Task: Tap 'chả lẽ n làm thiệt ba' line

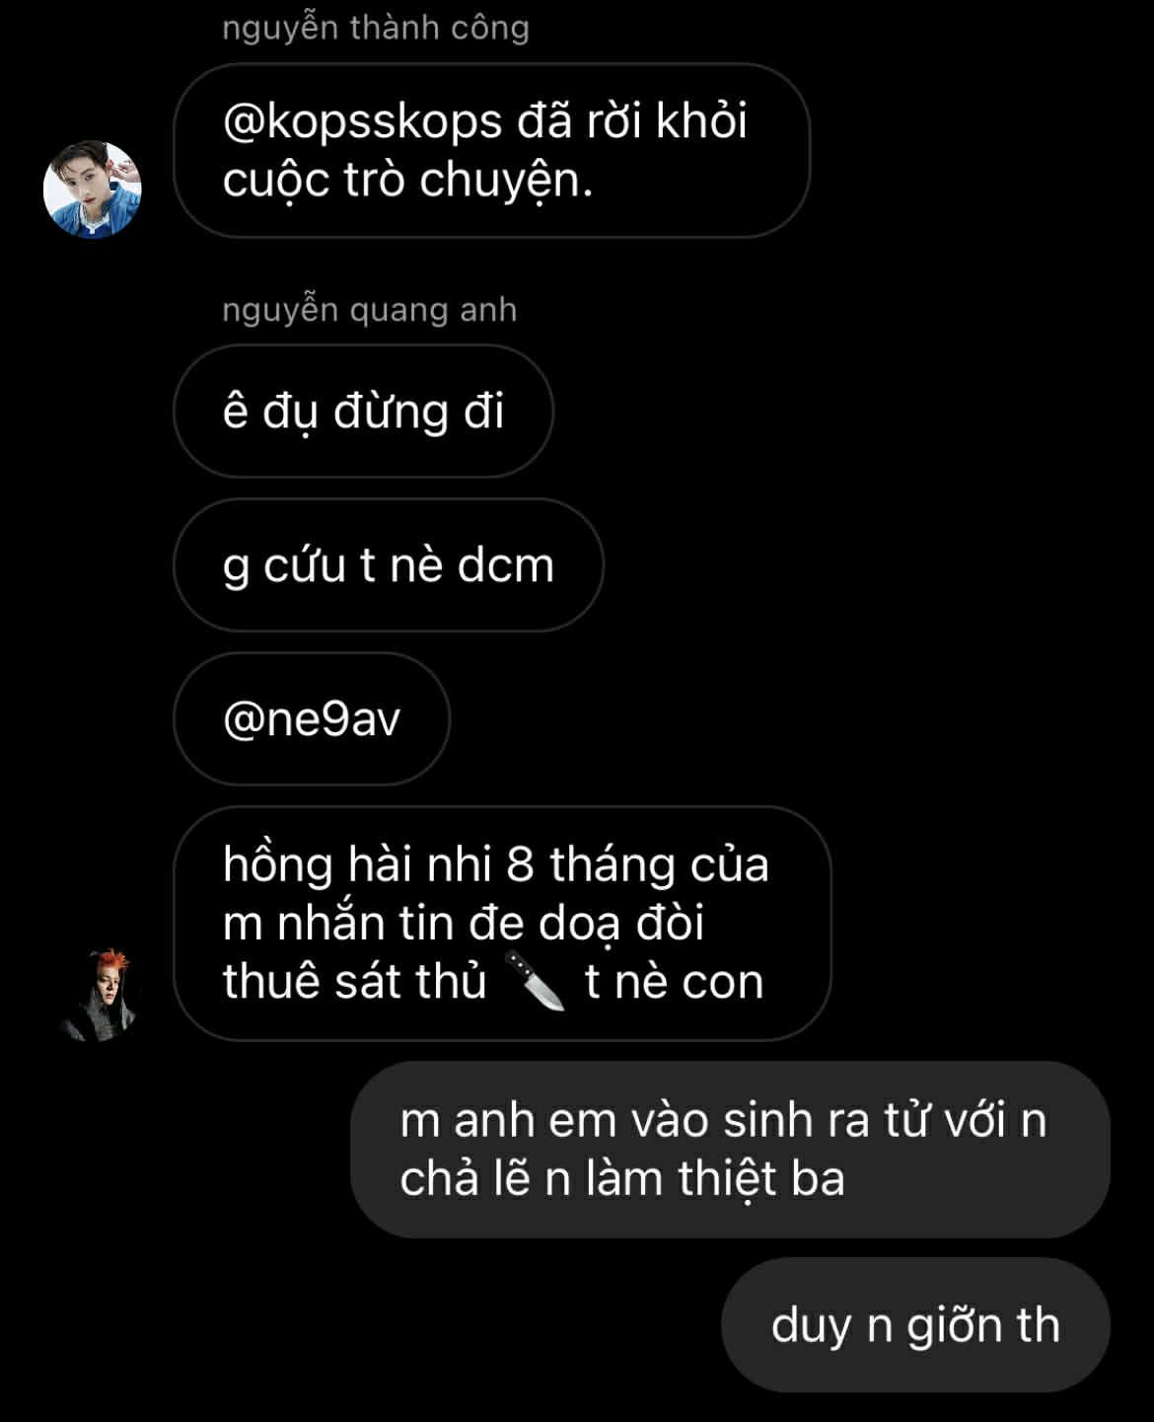Action: pyautogui.click(x=622, y=1179)
